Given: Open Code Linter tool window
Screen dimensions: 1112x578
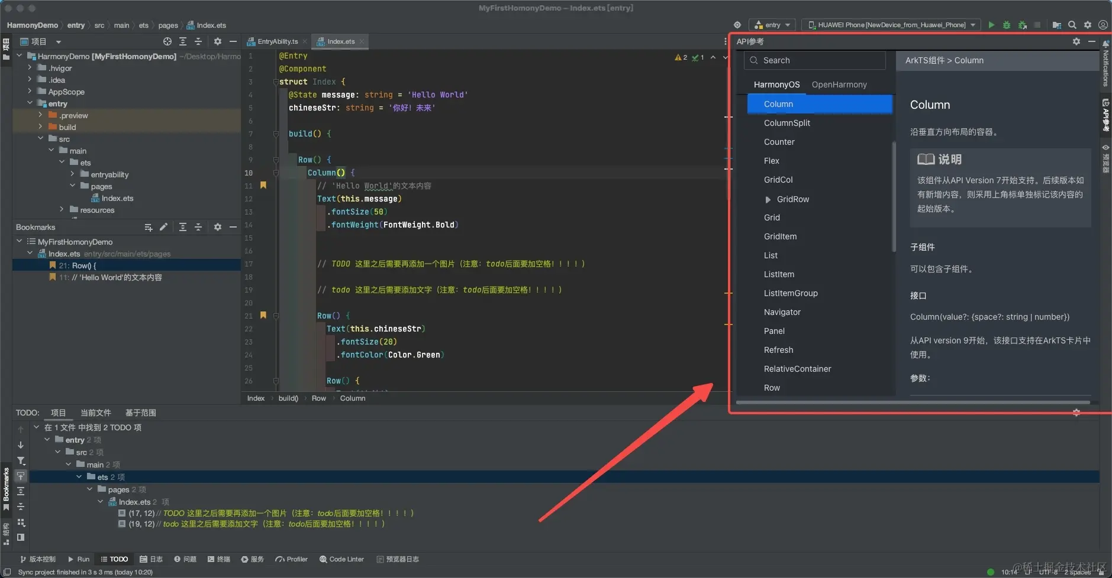Looking at the screenshot, I should [x=341, y=559].
